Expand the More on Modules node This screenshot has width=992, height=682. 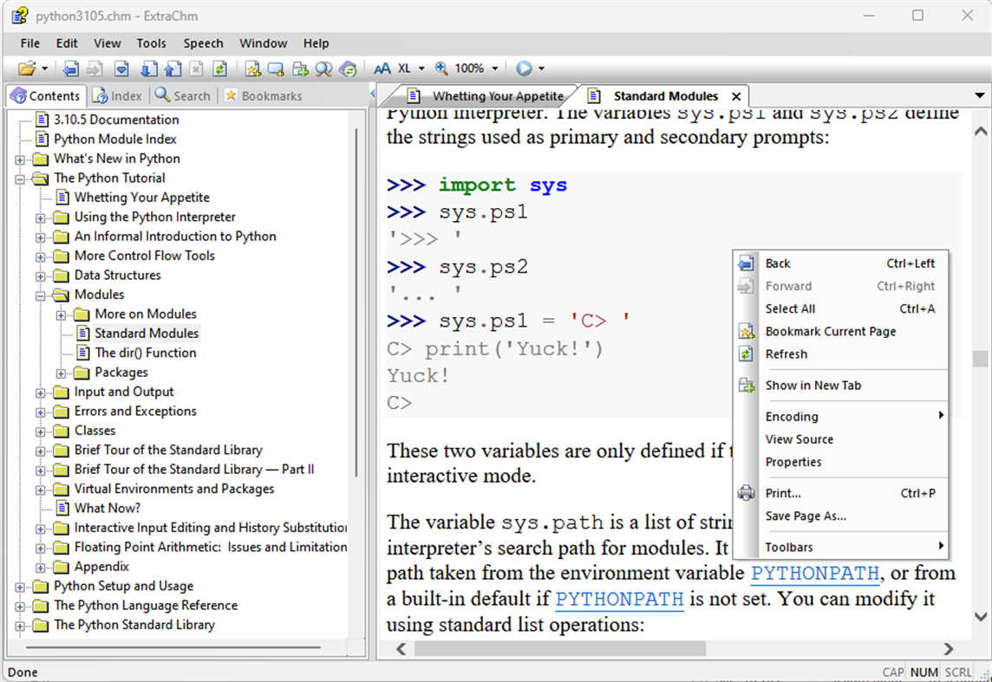(61, 315)
